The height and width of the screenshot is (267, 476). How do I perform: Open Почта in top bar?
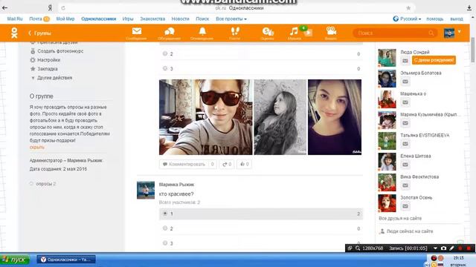click(36, 19)
